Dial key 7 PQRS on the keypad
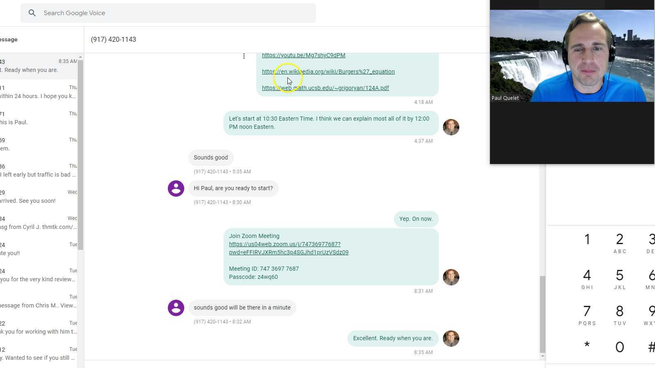This screenshot has height=368, width=655. (587, 315)
